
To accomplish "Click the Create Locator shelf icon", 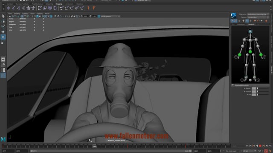I will pos(8,8).
